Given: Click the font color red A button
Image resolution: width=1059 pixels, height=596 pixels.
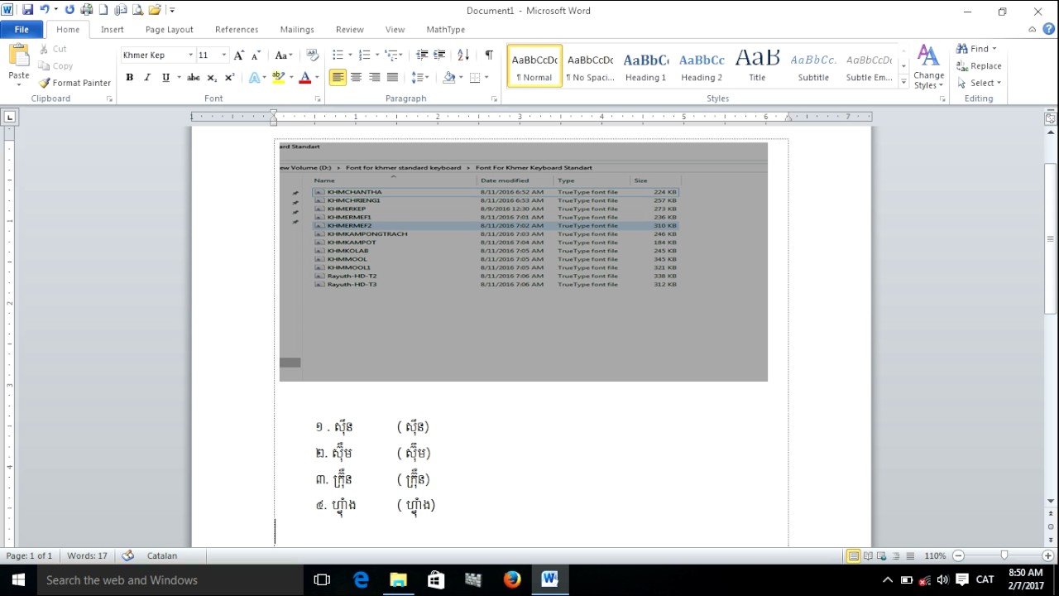Looking at the screenshot, I should [x=304, y=77].
